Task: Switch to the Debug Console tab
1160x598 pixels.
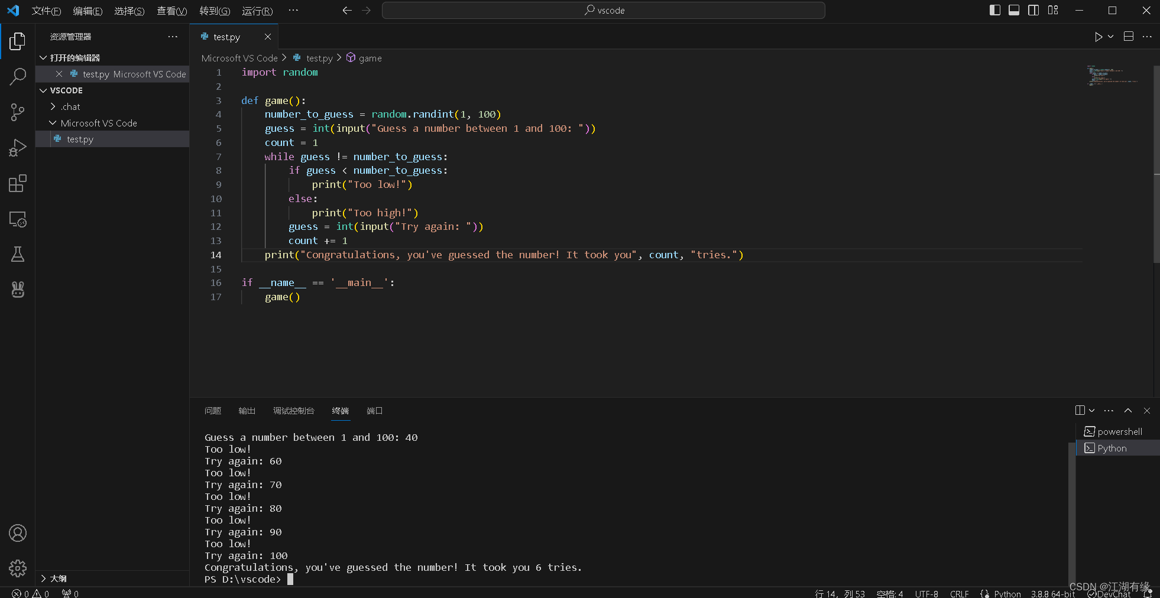Action: click(x=293, y=411)
